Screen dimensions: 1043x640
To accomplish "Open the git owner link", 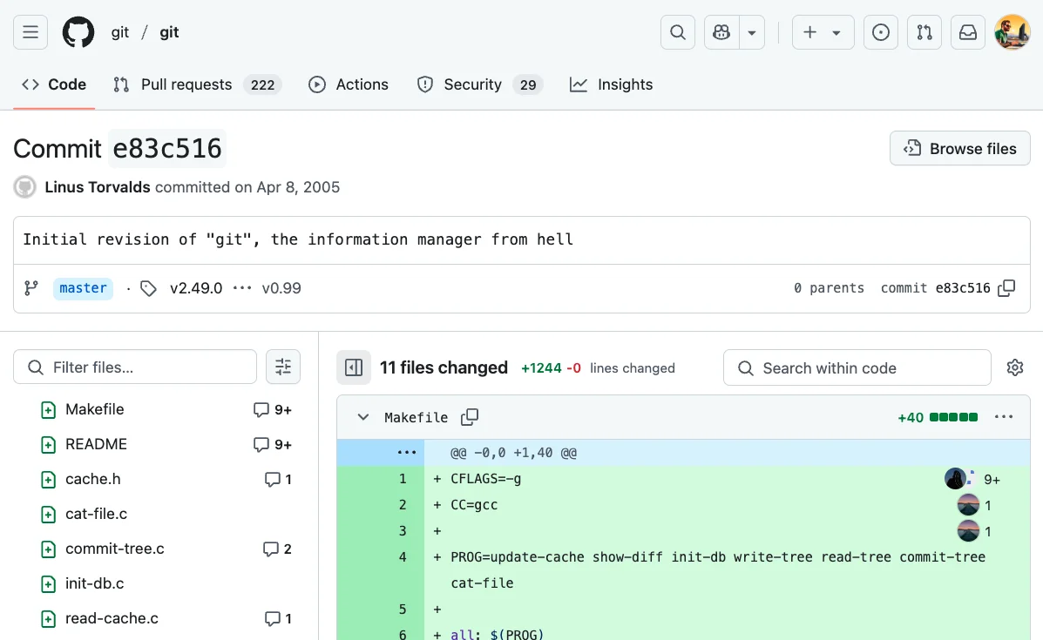I will coord(119,32).
